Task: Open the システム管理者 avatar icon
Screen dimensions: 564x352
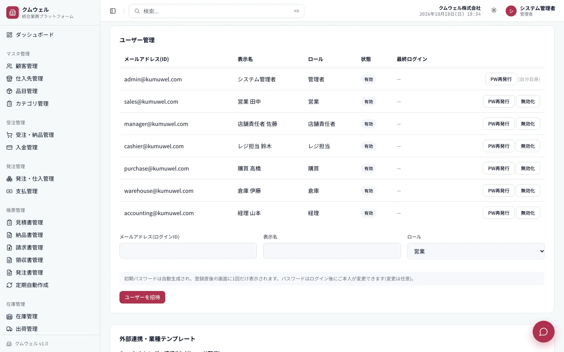Action: click(511, 11)
